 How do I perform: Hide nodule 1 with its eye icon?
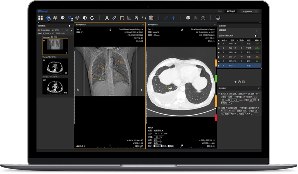(x=219, y=43)
